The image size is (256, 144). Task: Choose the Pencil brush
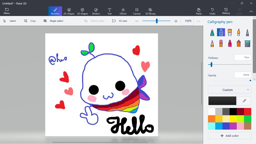tap(212, 43)
